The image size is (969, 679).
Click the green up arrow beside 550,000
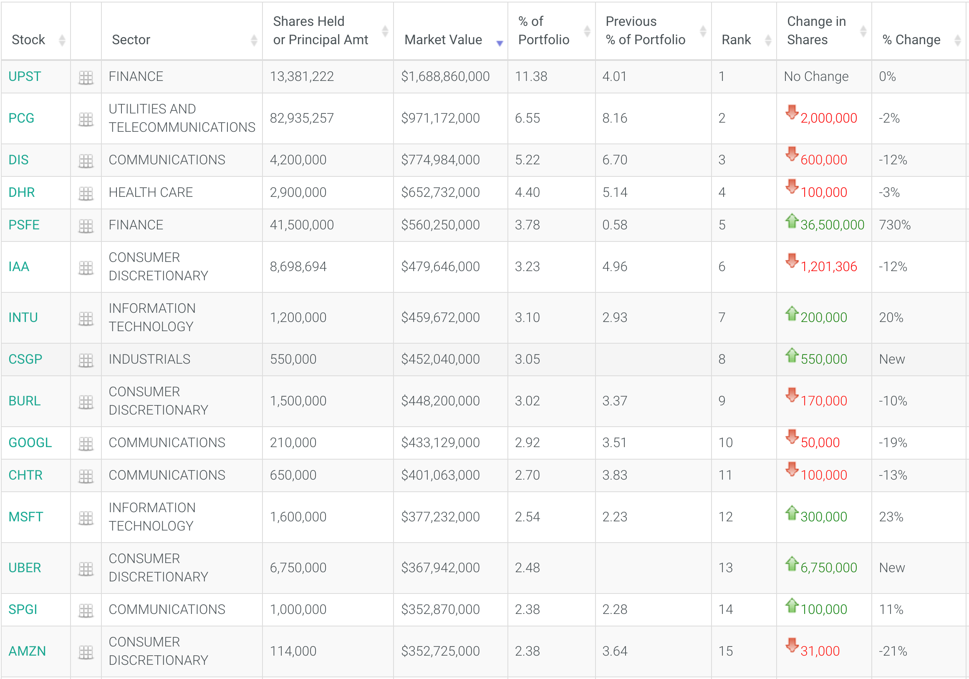[x=792, y=355]
